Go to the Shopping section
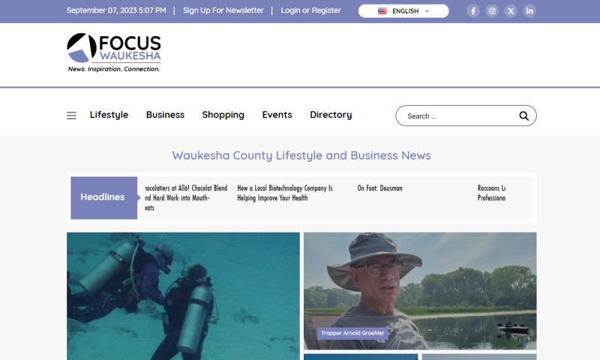Image resolution: width=600 pixels, height=360 pixels. coord(223,115)
